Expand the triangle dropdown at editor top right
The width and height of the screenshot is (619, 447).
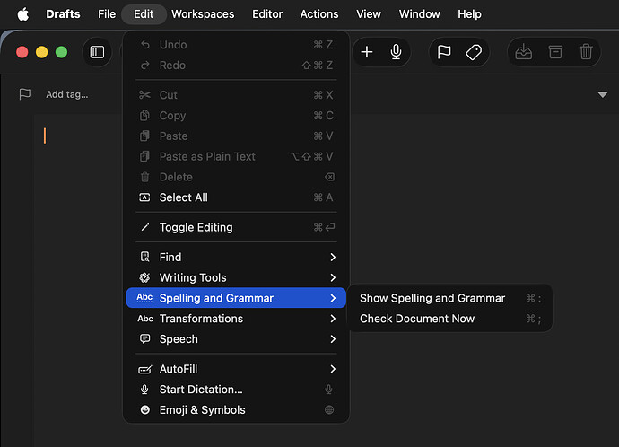(603, 94)
